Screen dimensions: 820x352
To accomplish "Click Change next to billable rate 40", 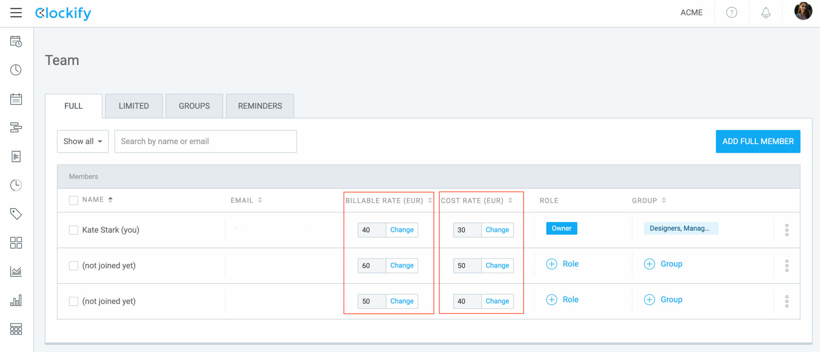I will pos(402,230).
